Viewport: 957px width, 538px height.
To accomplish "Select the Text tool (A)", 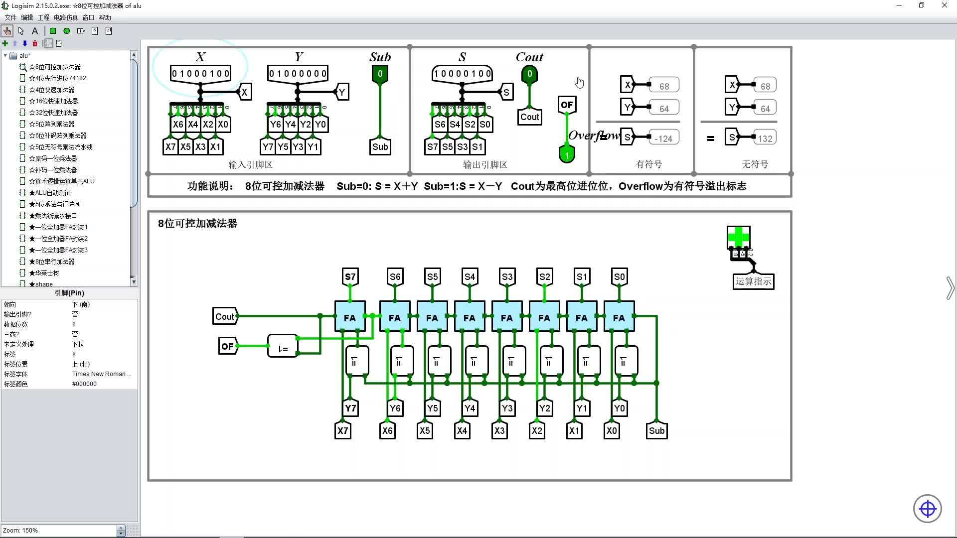I will (35, 31).
